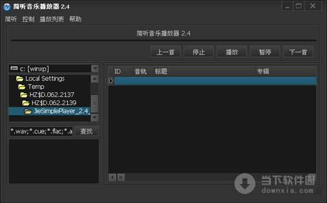The width and height of the screenshot is (327, 203).
Task: Click folder tree scroll down arrow
Action: [95, 118]
